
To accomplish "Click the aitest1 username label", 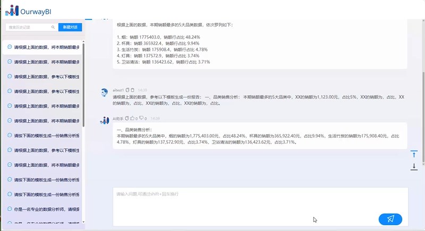I will click(x=118, y=90).
